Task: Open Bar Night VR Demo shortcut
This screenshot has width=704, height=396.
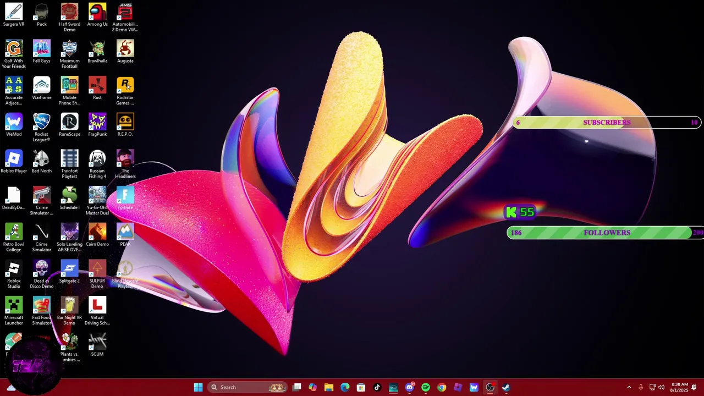Action: point(69,311)
